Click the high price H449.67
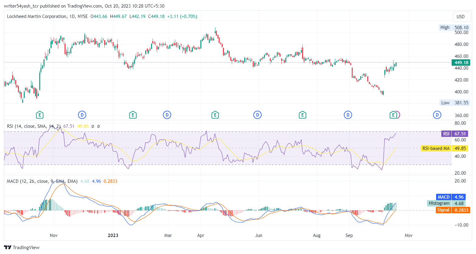Image resolution: width=476 pixels, height=254 pixels. coord(118,16)
